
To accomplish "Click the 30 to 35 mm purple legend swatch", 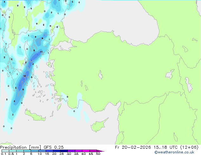I will click(x=71, y=151).
